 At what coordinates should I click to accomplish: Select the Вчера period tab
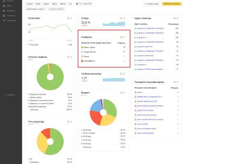pos(38,4)
